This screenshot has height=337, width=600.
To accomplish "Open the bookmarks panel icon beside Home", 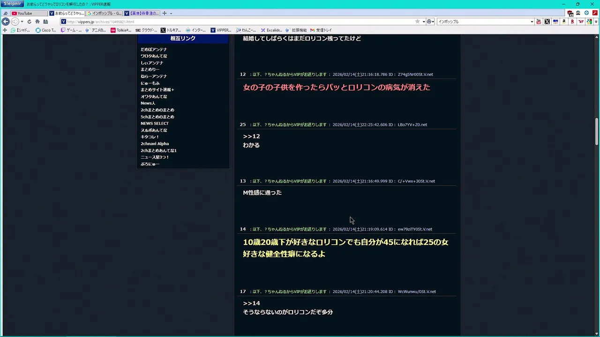I will 45,22.
